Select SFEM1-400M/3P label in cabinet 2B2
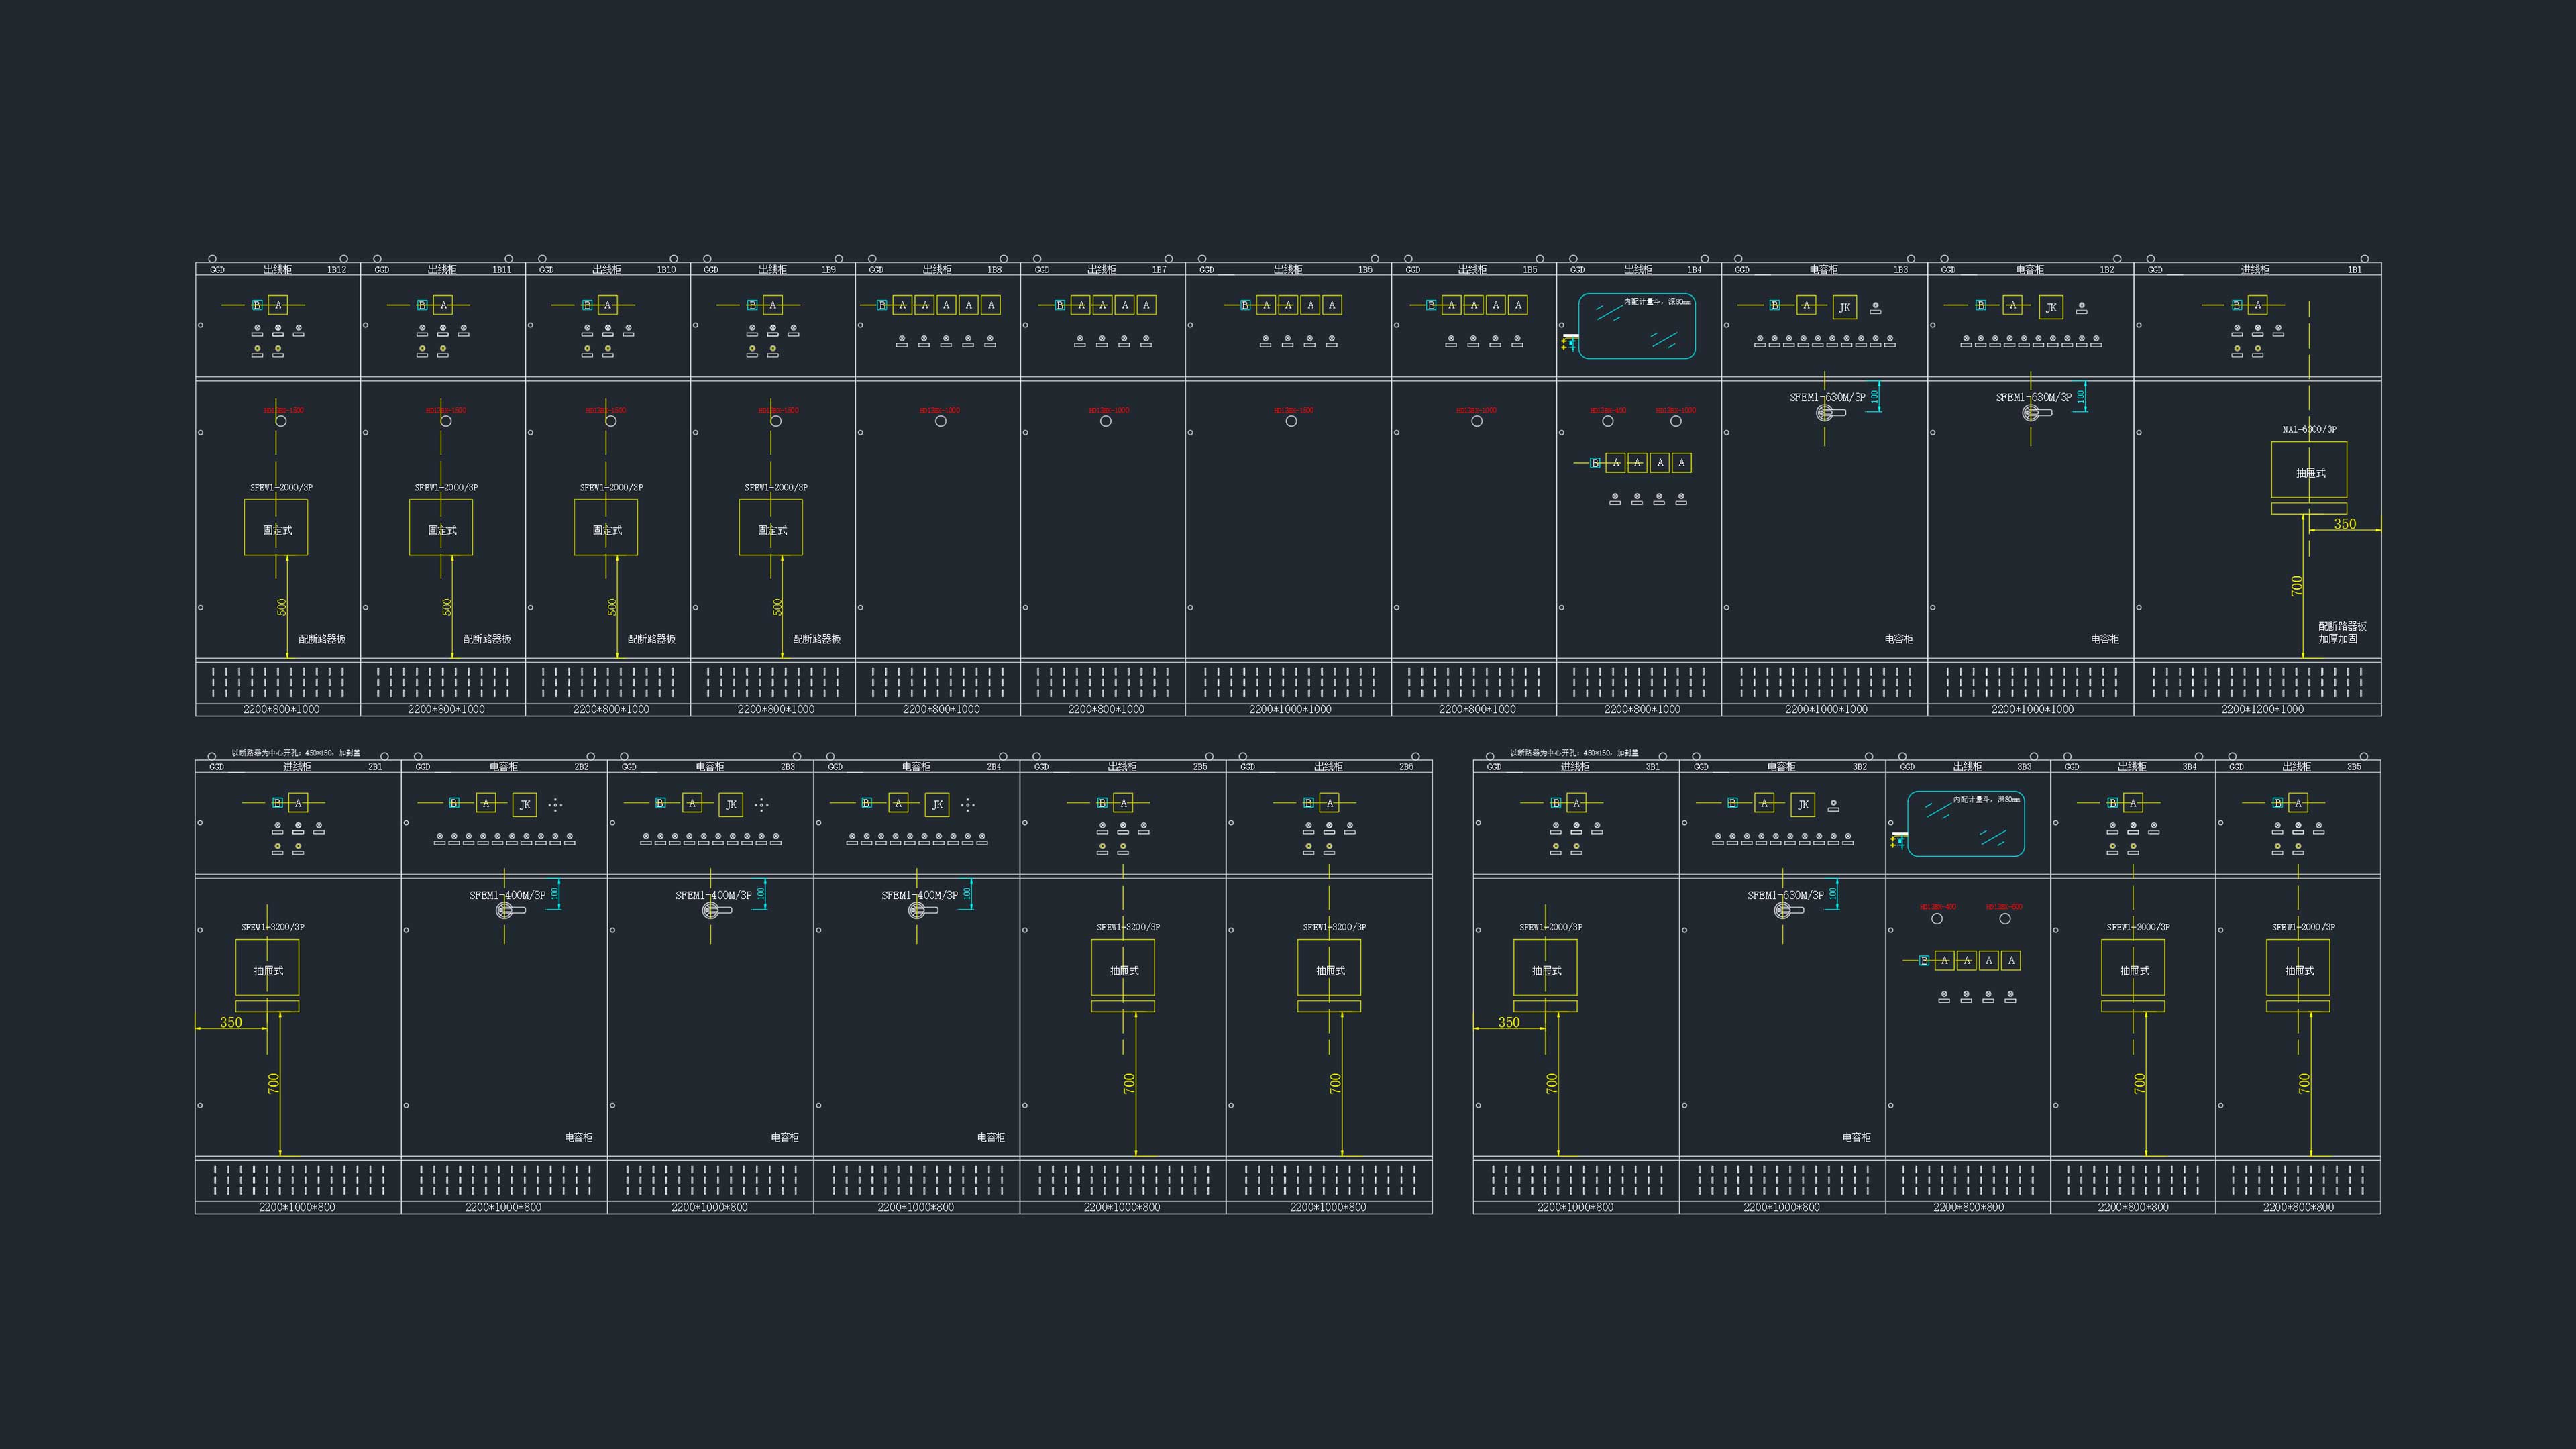 [507, 895]
